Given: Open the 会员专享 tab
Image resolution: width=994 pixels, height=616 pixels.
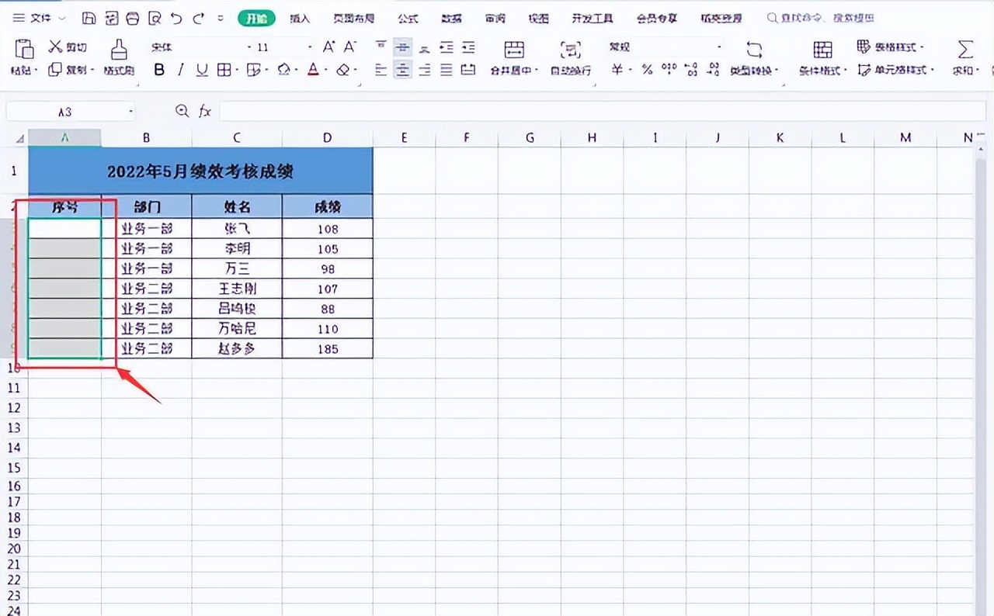Looking at the screenshot, I should (x=656, y=18).
